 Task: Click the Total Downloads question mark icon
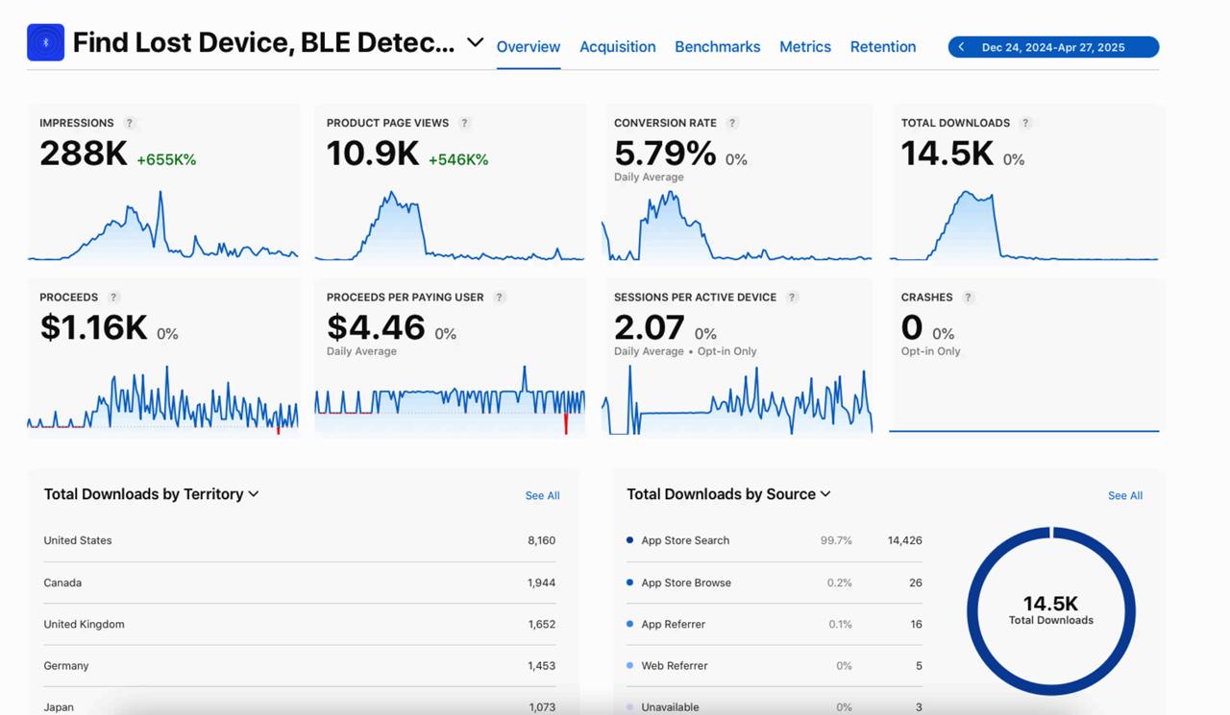(x=1025, y=123)
